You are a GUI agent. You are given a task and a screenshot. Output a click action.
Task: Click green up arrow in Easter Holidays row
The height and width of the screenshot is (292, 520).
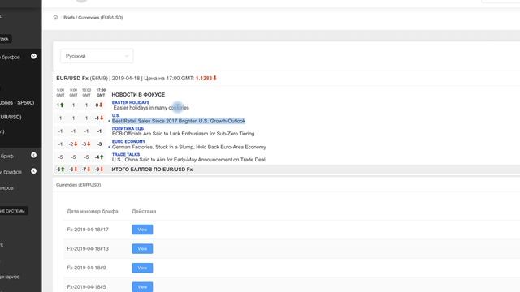(62, 105)
